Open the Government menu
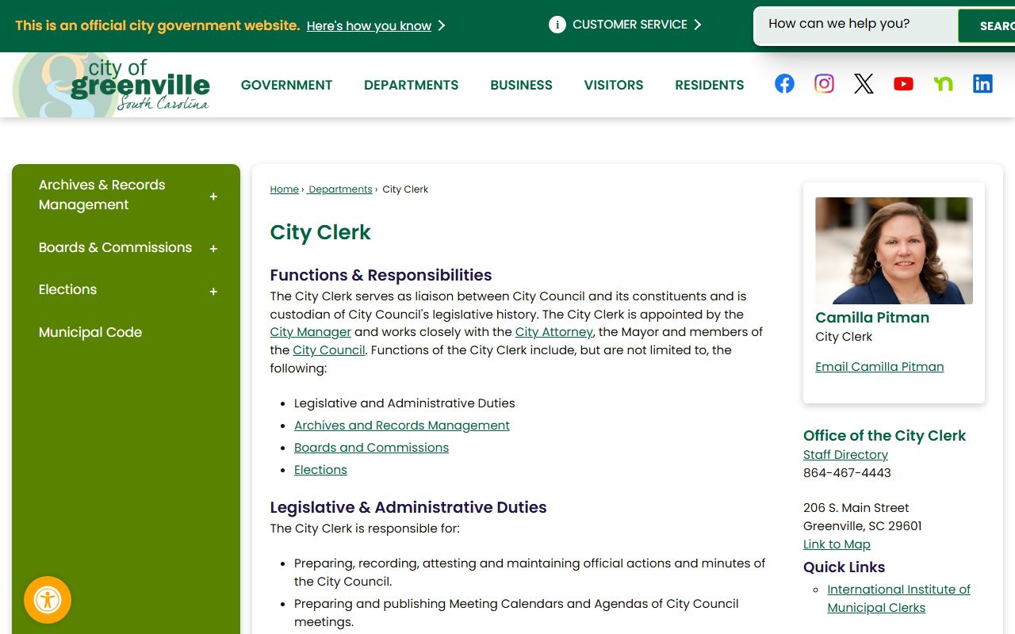Image resolution: width=1015 pixels, height=634 pixels. coord(286,85)
